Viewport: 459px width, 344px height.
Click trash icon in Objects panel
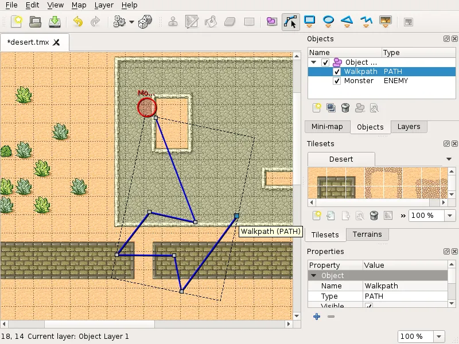pyautogui.click(x=345, y=107)
